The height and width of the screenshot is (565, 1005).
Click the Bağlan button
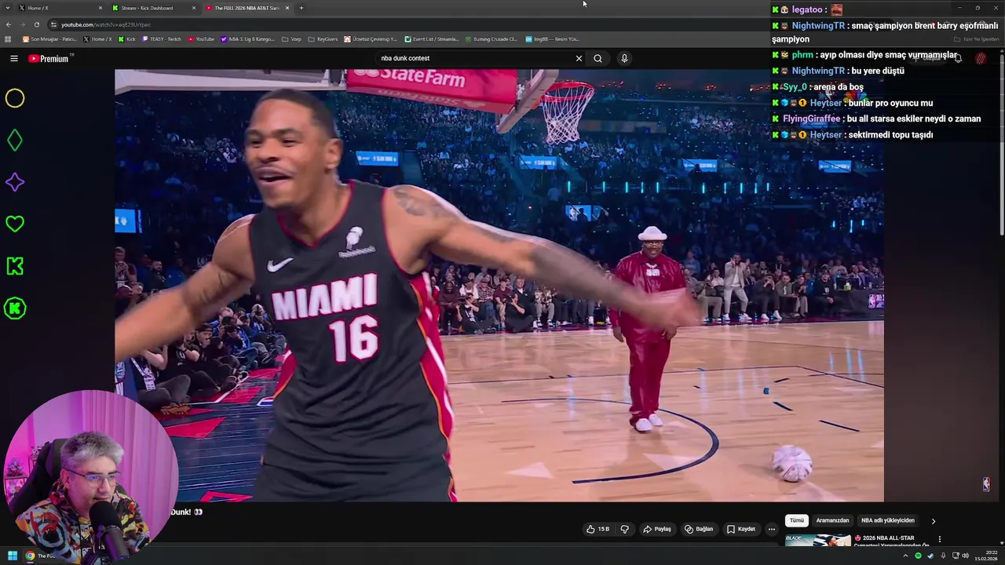(x=699, y=529)
